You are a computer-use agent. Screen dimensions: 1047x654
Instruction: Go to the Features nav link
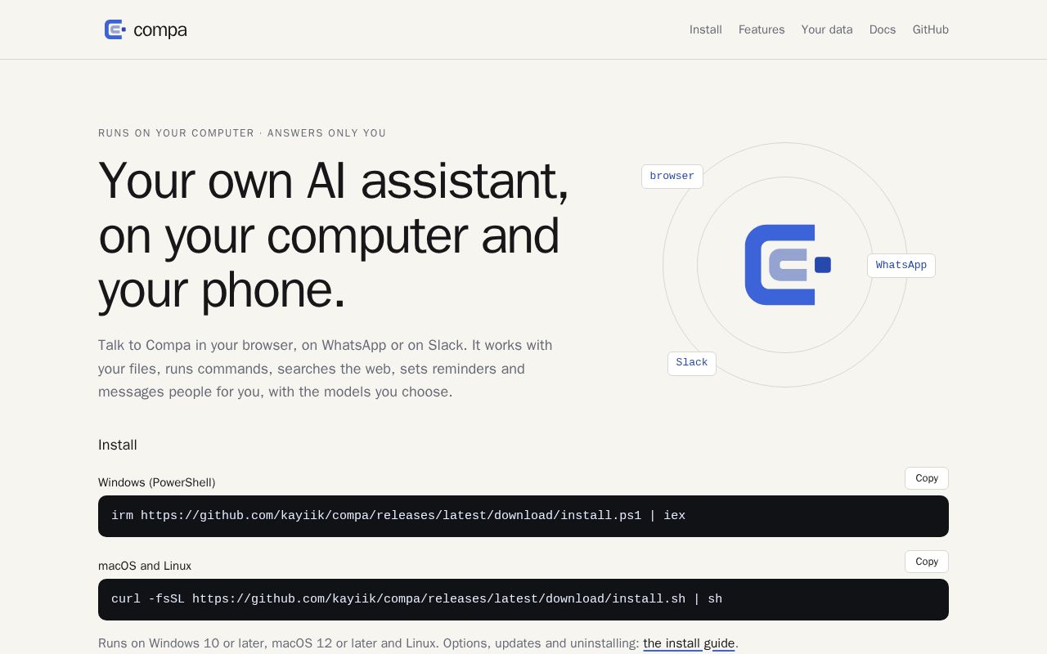pos(762,29)
